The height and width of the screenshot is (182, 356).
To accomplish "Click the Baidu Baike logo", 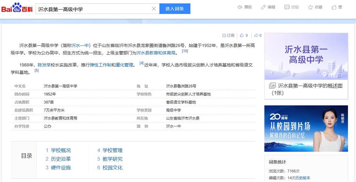I will pyautogui.click(x=17, y=8).
